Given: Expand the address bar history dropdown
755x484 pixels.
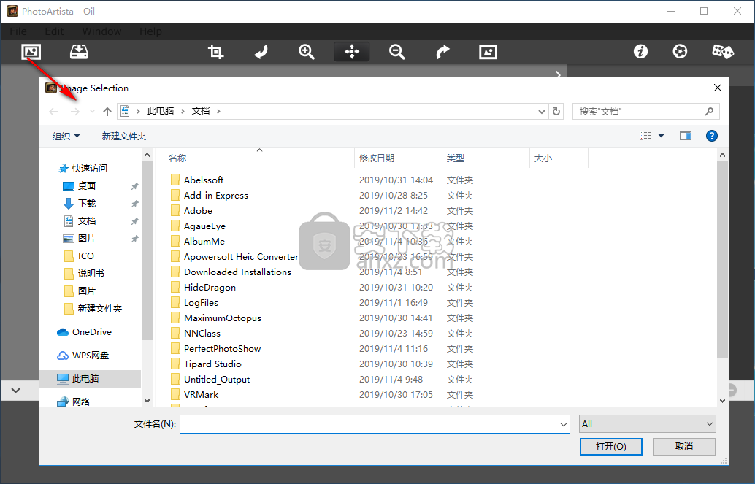Looking at the screenshot, I should coord(541,111).
